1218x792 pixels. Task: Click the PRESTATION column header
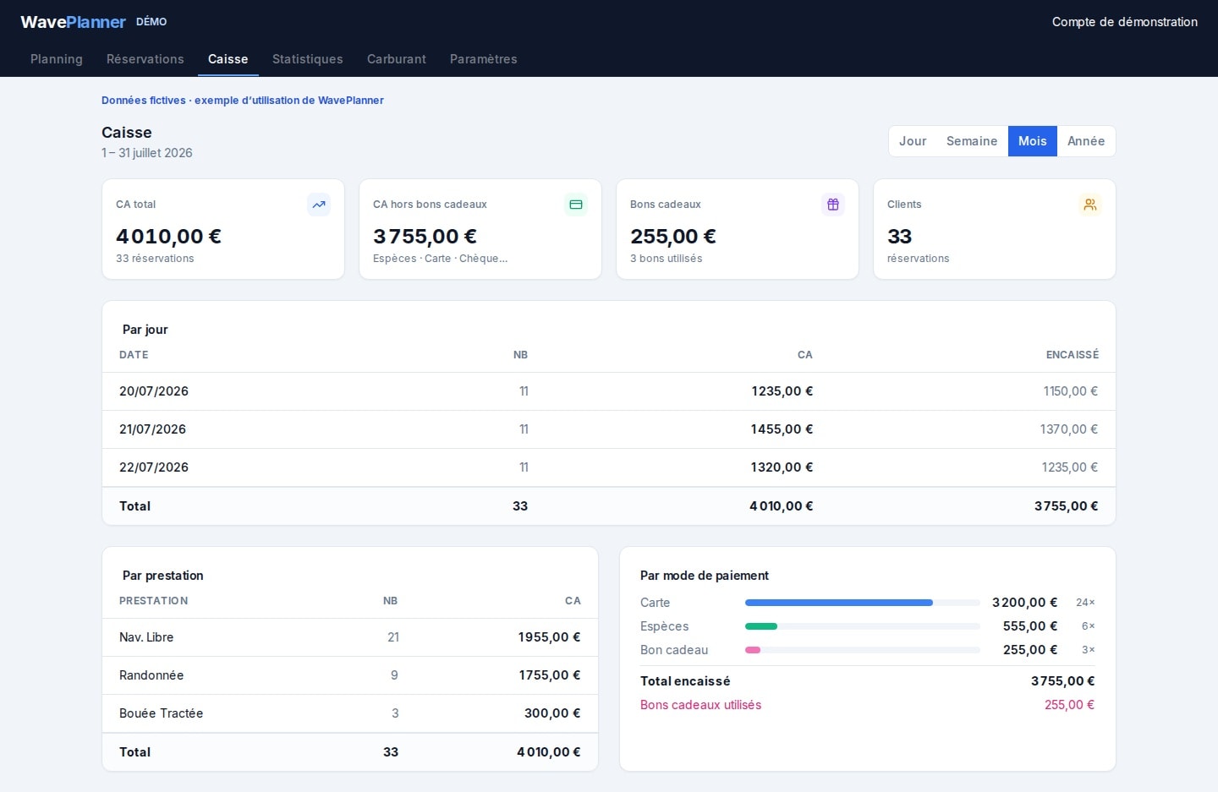point(154,601)
